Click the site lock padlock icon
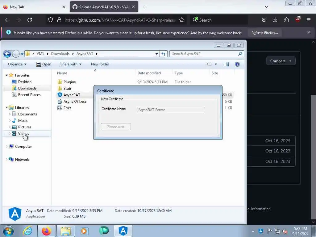 (x=59, y=20)
